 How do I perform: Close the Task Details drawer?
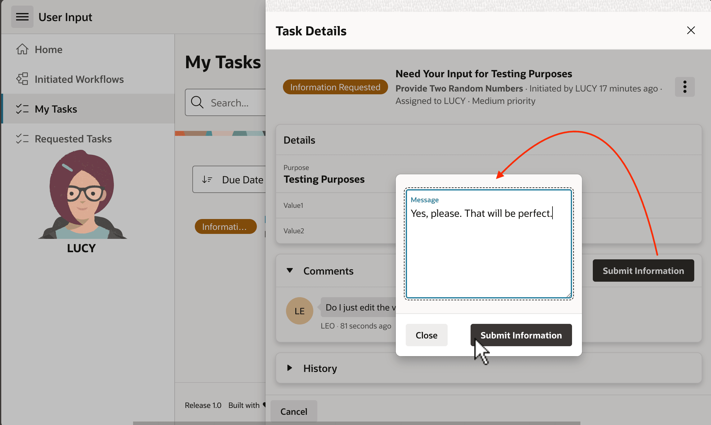click(x=691, y=30)
